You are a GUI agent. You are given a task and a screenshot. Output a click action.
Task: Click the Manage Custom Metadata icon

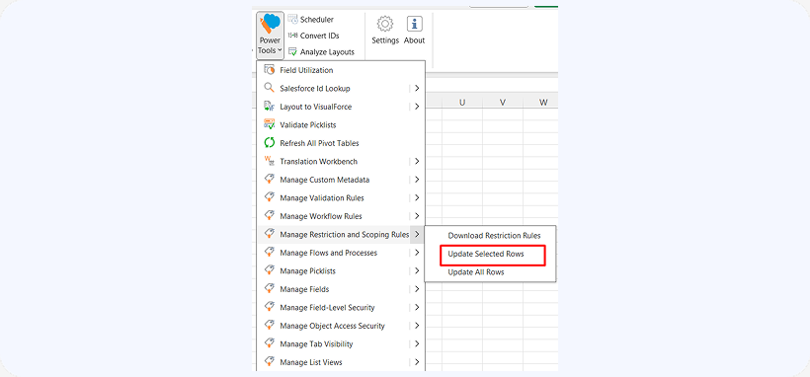tap(269, 180)
